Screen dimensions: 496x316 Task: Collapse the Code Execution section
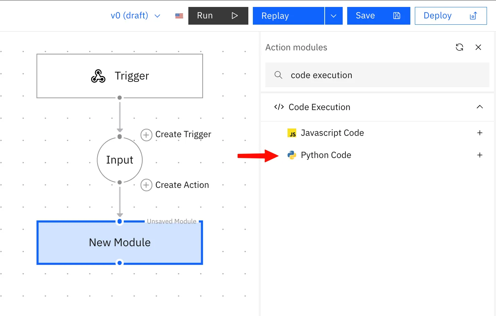[480, 107]
